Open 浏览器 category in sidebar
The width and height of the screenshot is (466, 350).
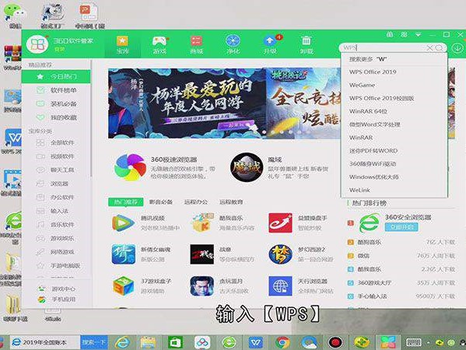click(x=56, y=184)
